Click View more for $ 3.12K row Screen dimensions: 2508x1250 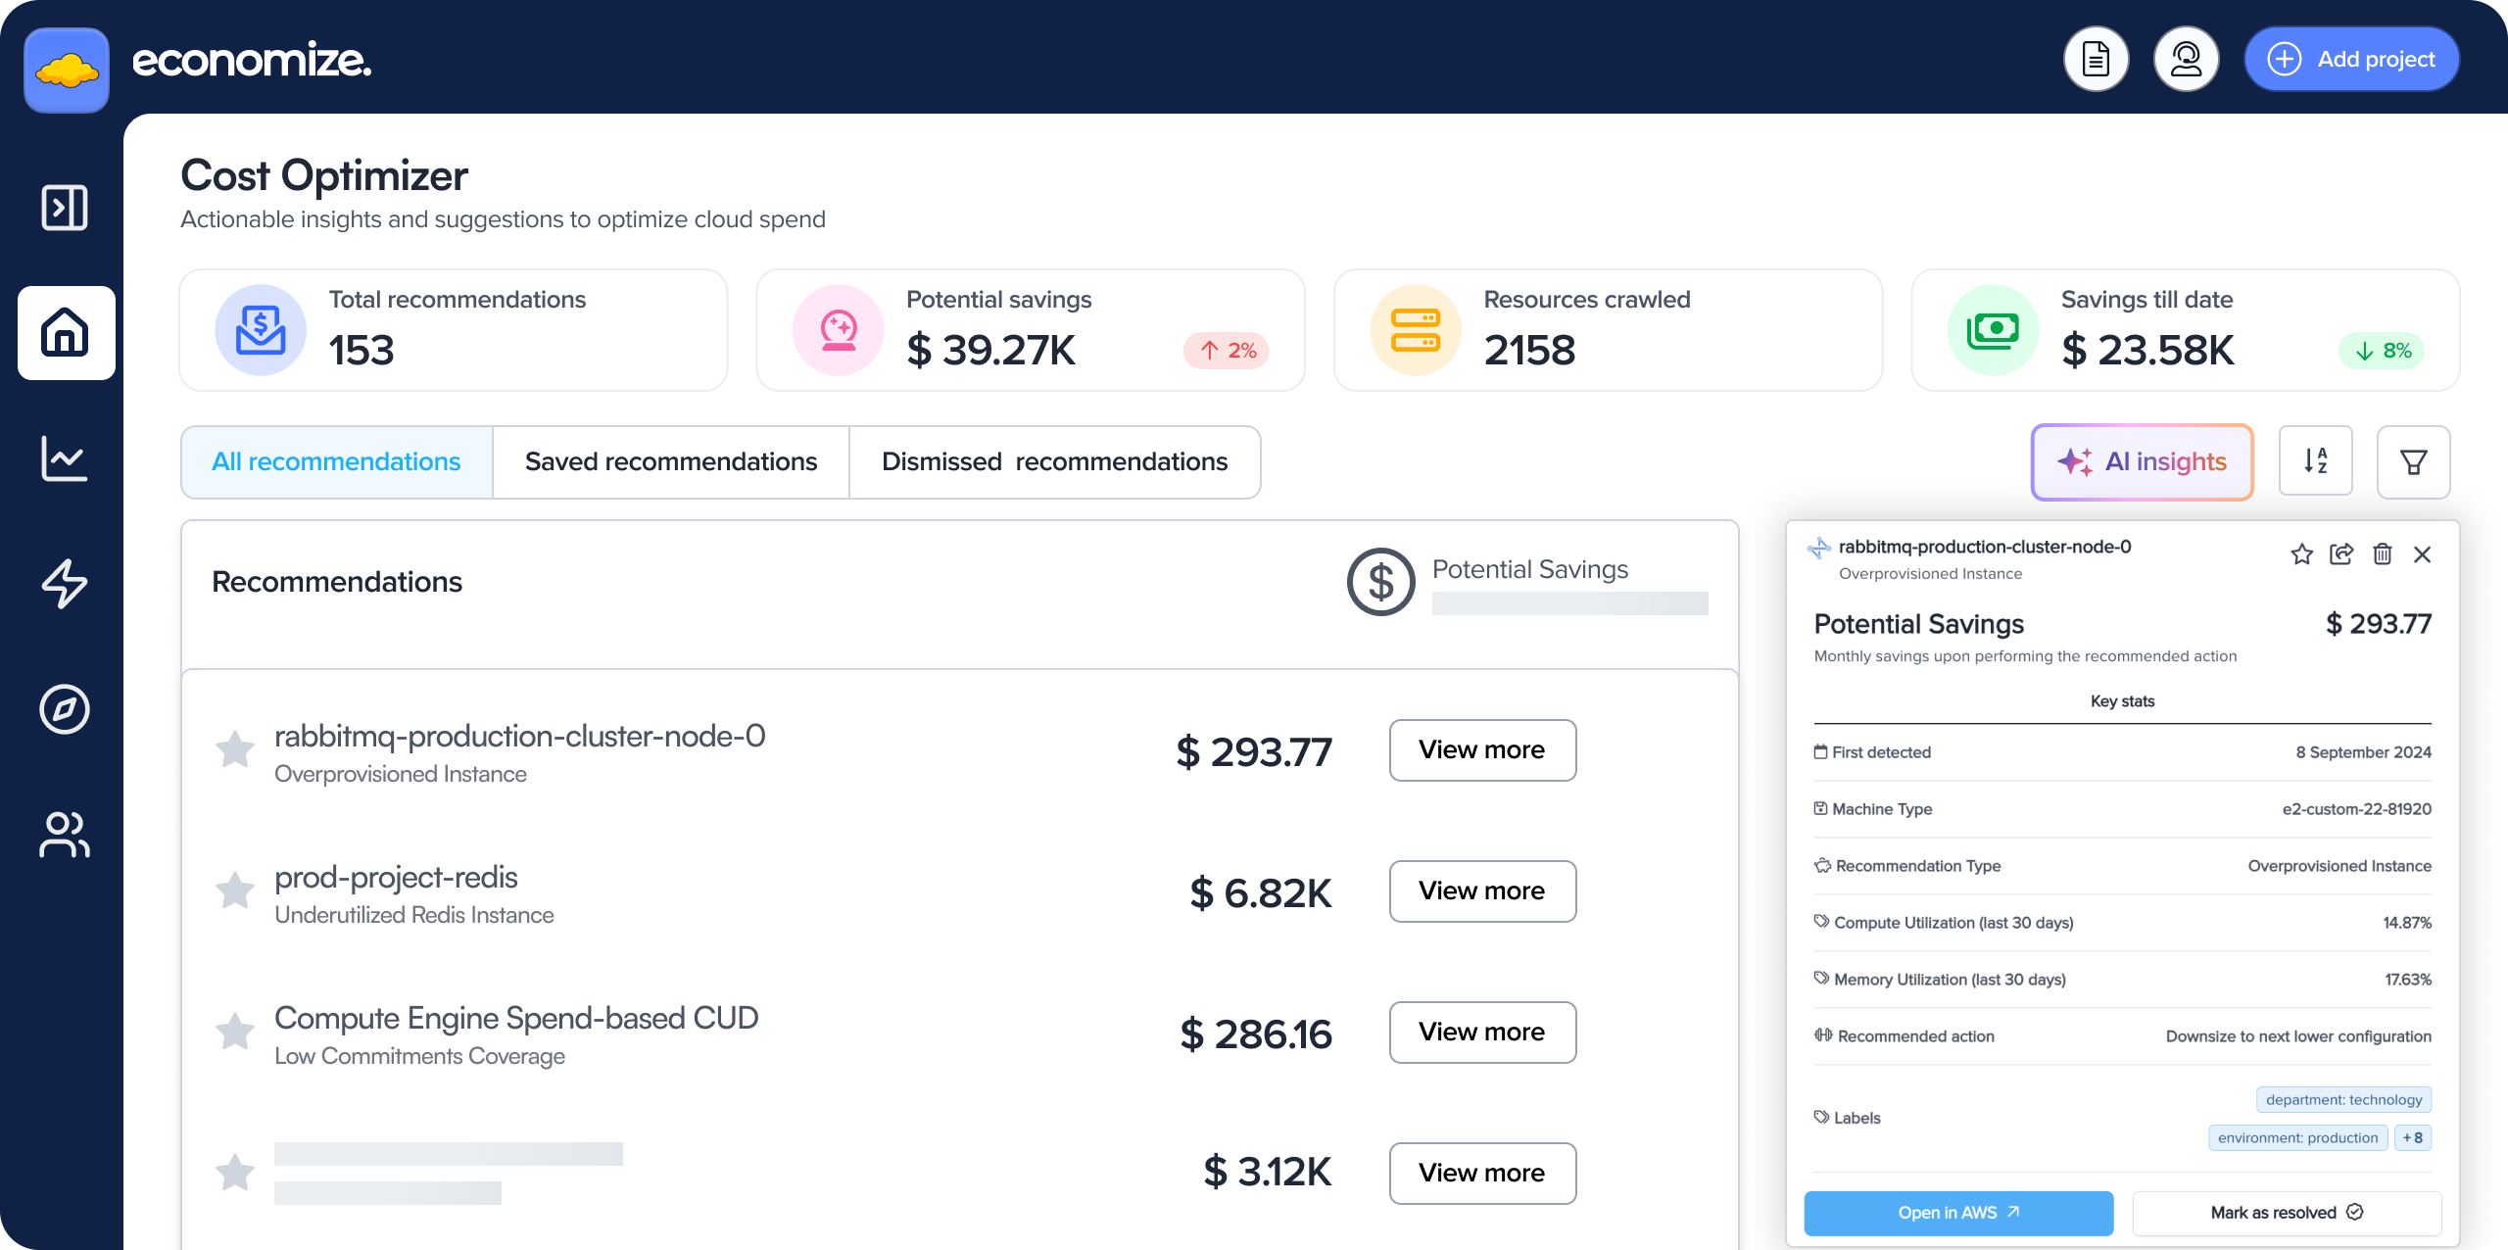pyautogui.click(x=1481, y=1173)
